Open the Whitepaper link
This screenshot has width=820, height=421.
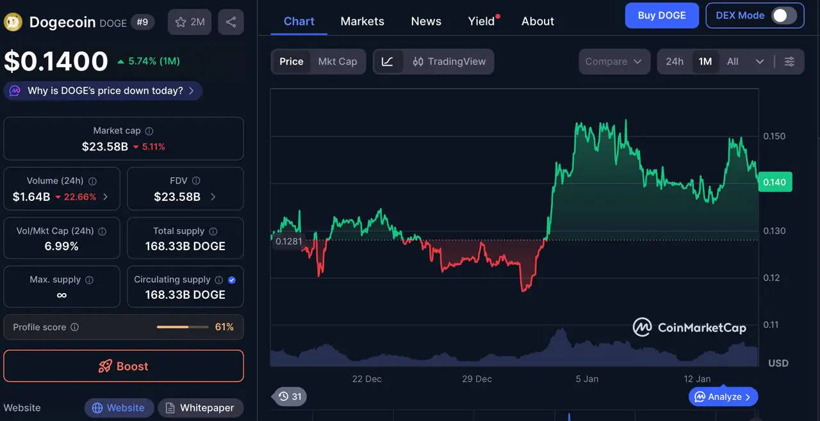pos(200,408)
